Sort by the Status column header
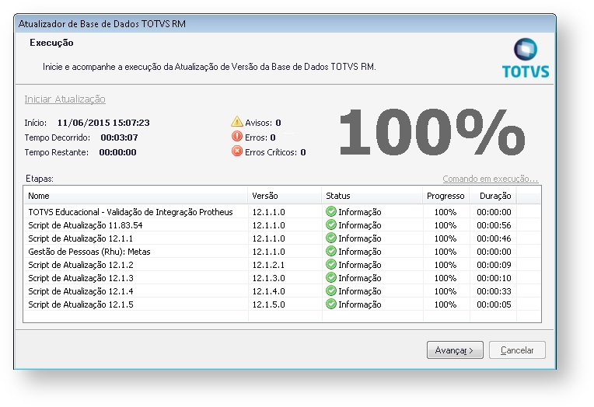Image resolution: width=594 pixels, height=407 pixels. click(x=372, y=196)
